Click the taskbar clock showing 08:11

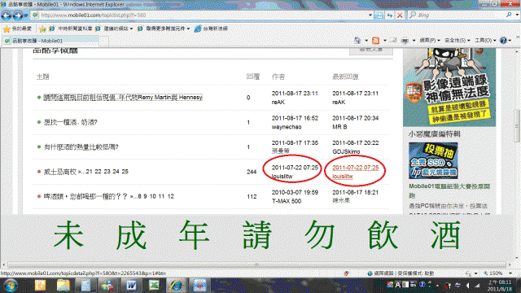[500, 286]
